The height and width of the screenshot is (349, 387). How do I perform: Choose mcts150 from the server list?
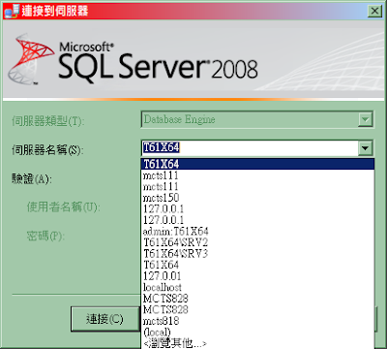pos(257,198)
